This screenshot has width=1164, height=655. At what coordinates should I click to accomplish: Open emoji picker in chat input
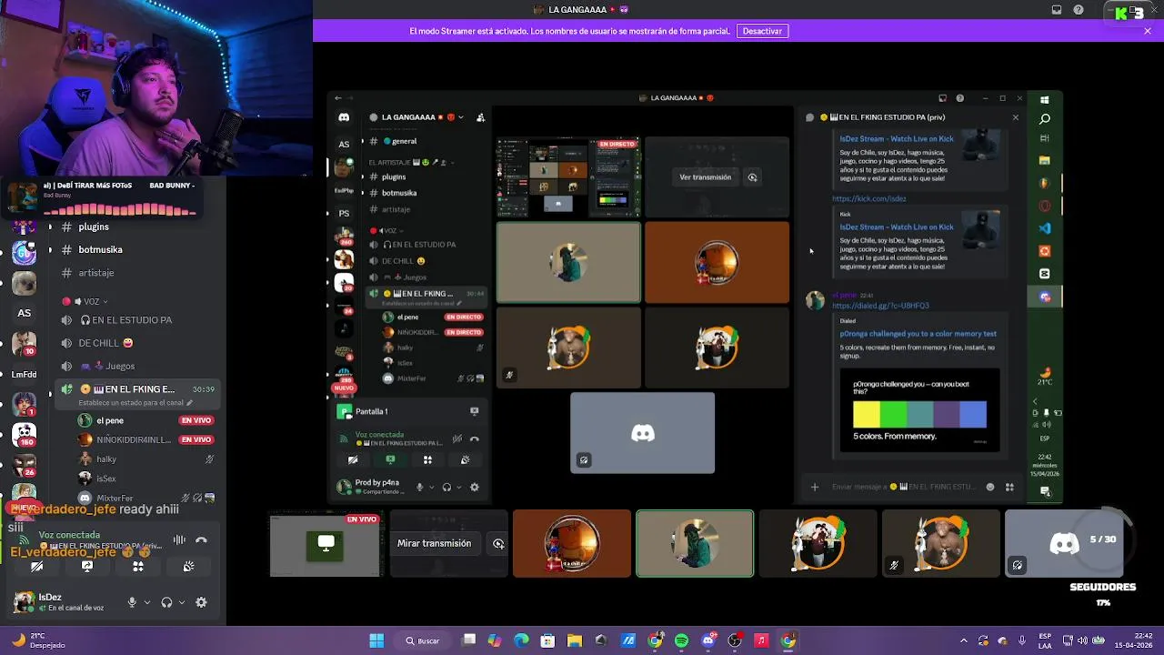click(x=990, y=487)
